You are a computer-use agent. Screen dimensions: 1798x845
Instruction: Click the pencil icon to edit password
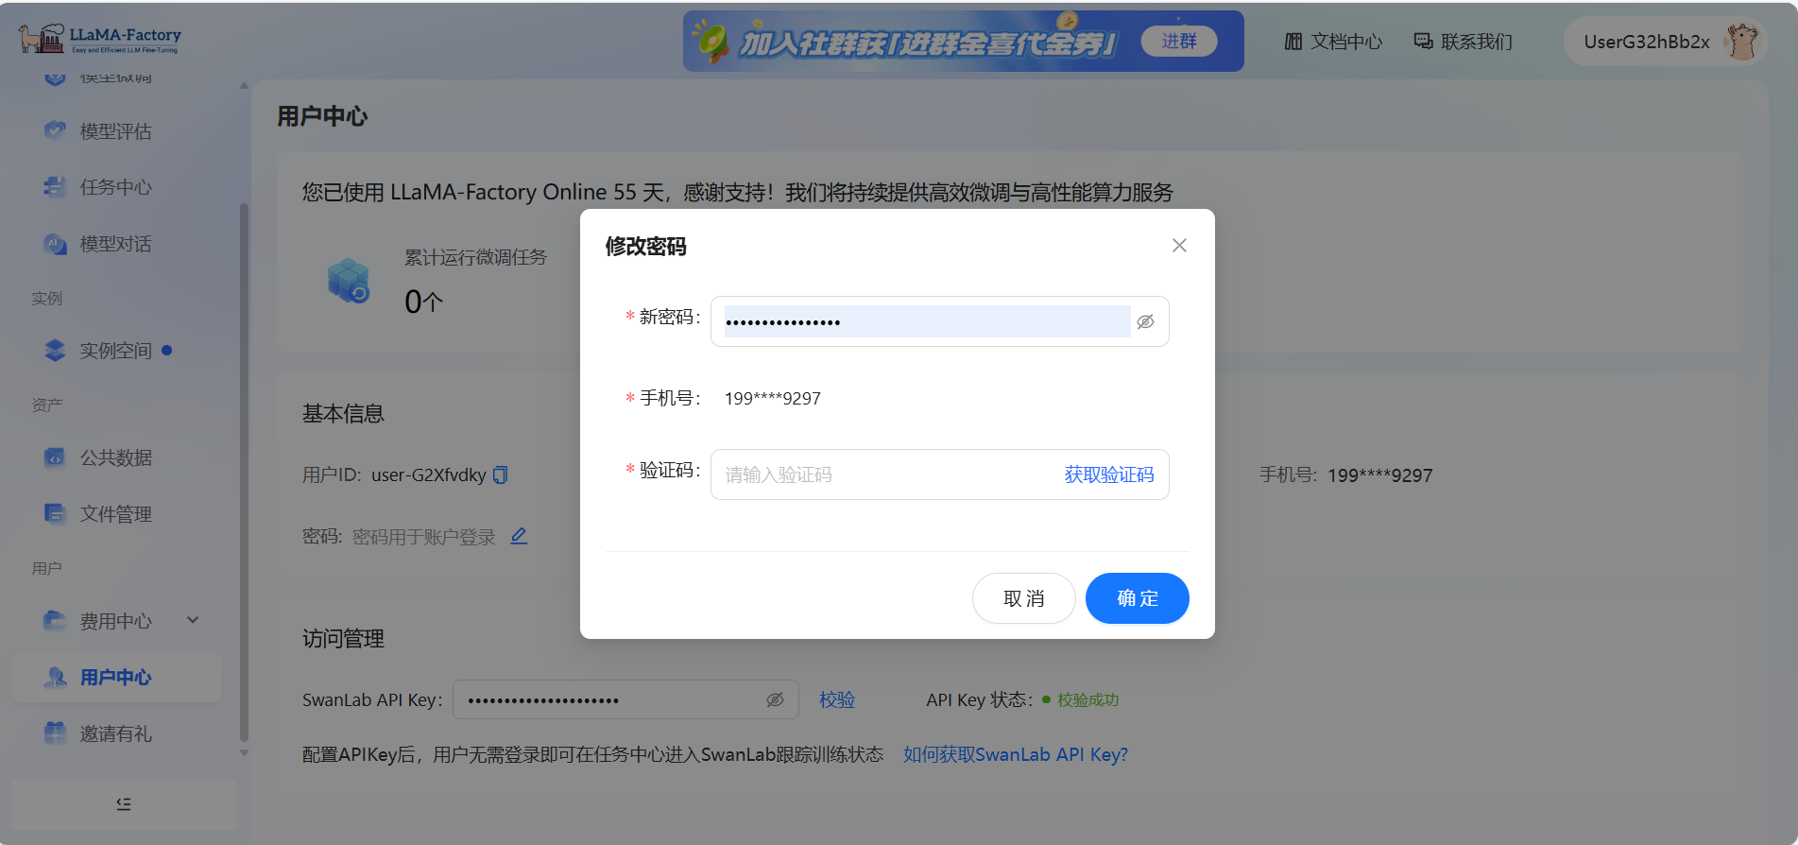[x=519, y=536]
